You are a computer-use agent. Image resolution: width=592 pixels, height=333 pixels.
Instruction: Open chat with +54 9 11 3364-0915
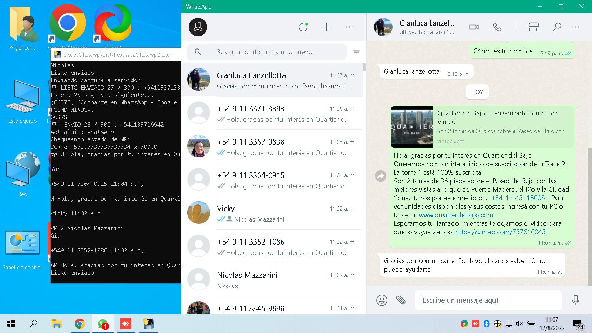point(272,180)
